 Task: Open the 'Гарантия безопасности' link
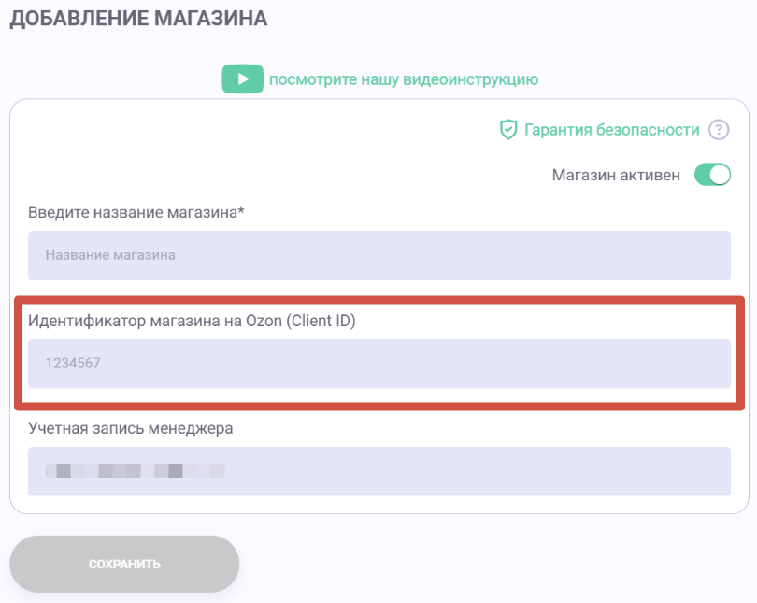611,130
